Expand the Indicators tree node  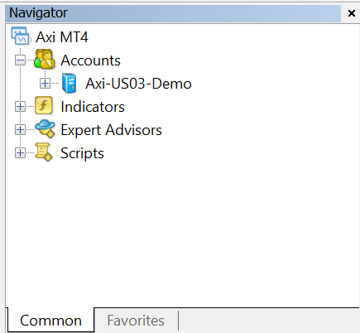(20, 106)
